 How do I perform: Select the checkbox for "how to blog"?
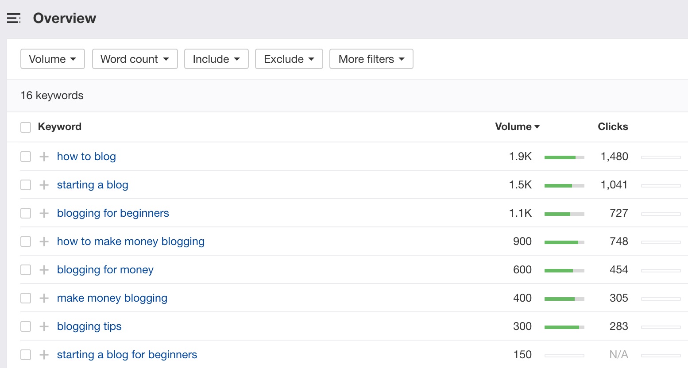coord(25,156)
